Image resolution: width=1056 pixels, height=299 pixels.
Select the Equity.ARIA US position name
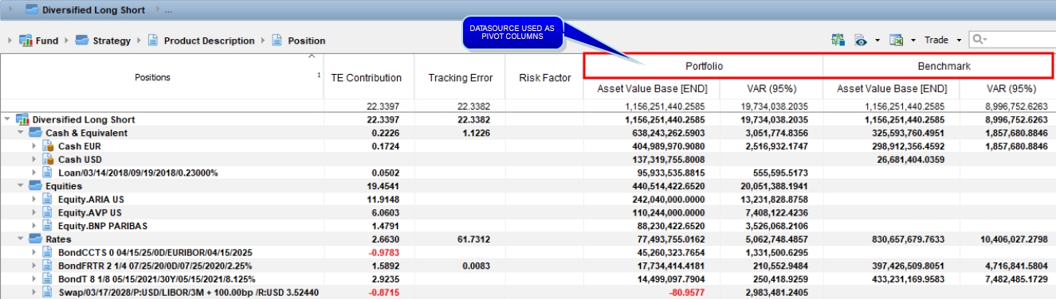coord(90,199)
